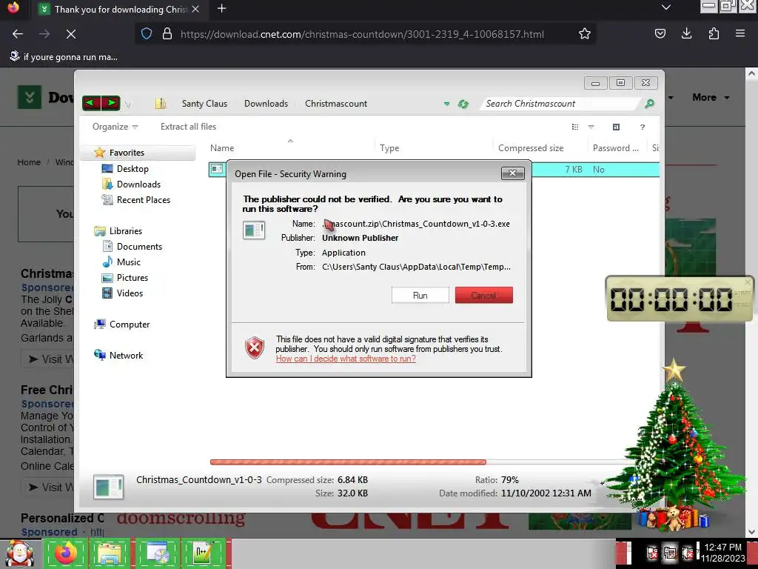Select Downloads in the address breadcrumb
The height and width of the screenshot is (569, 758).
point(266,104)
